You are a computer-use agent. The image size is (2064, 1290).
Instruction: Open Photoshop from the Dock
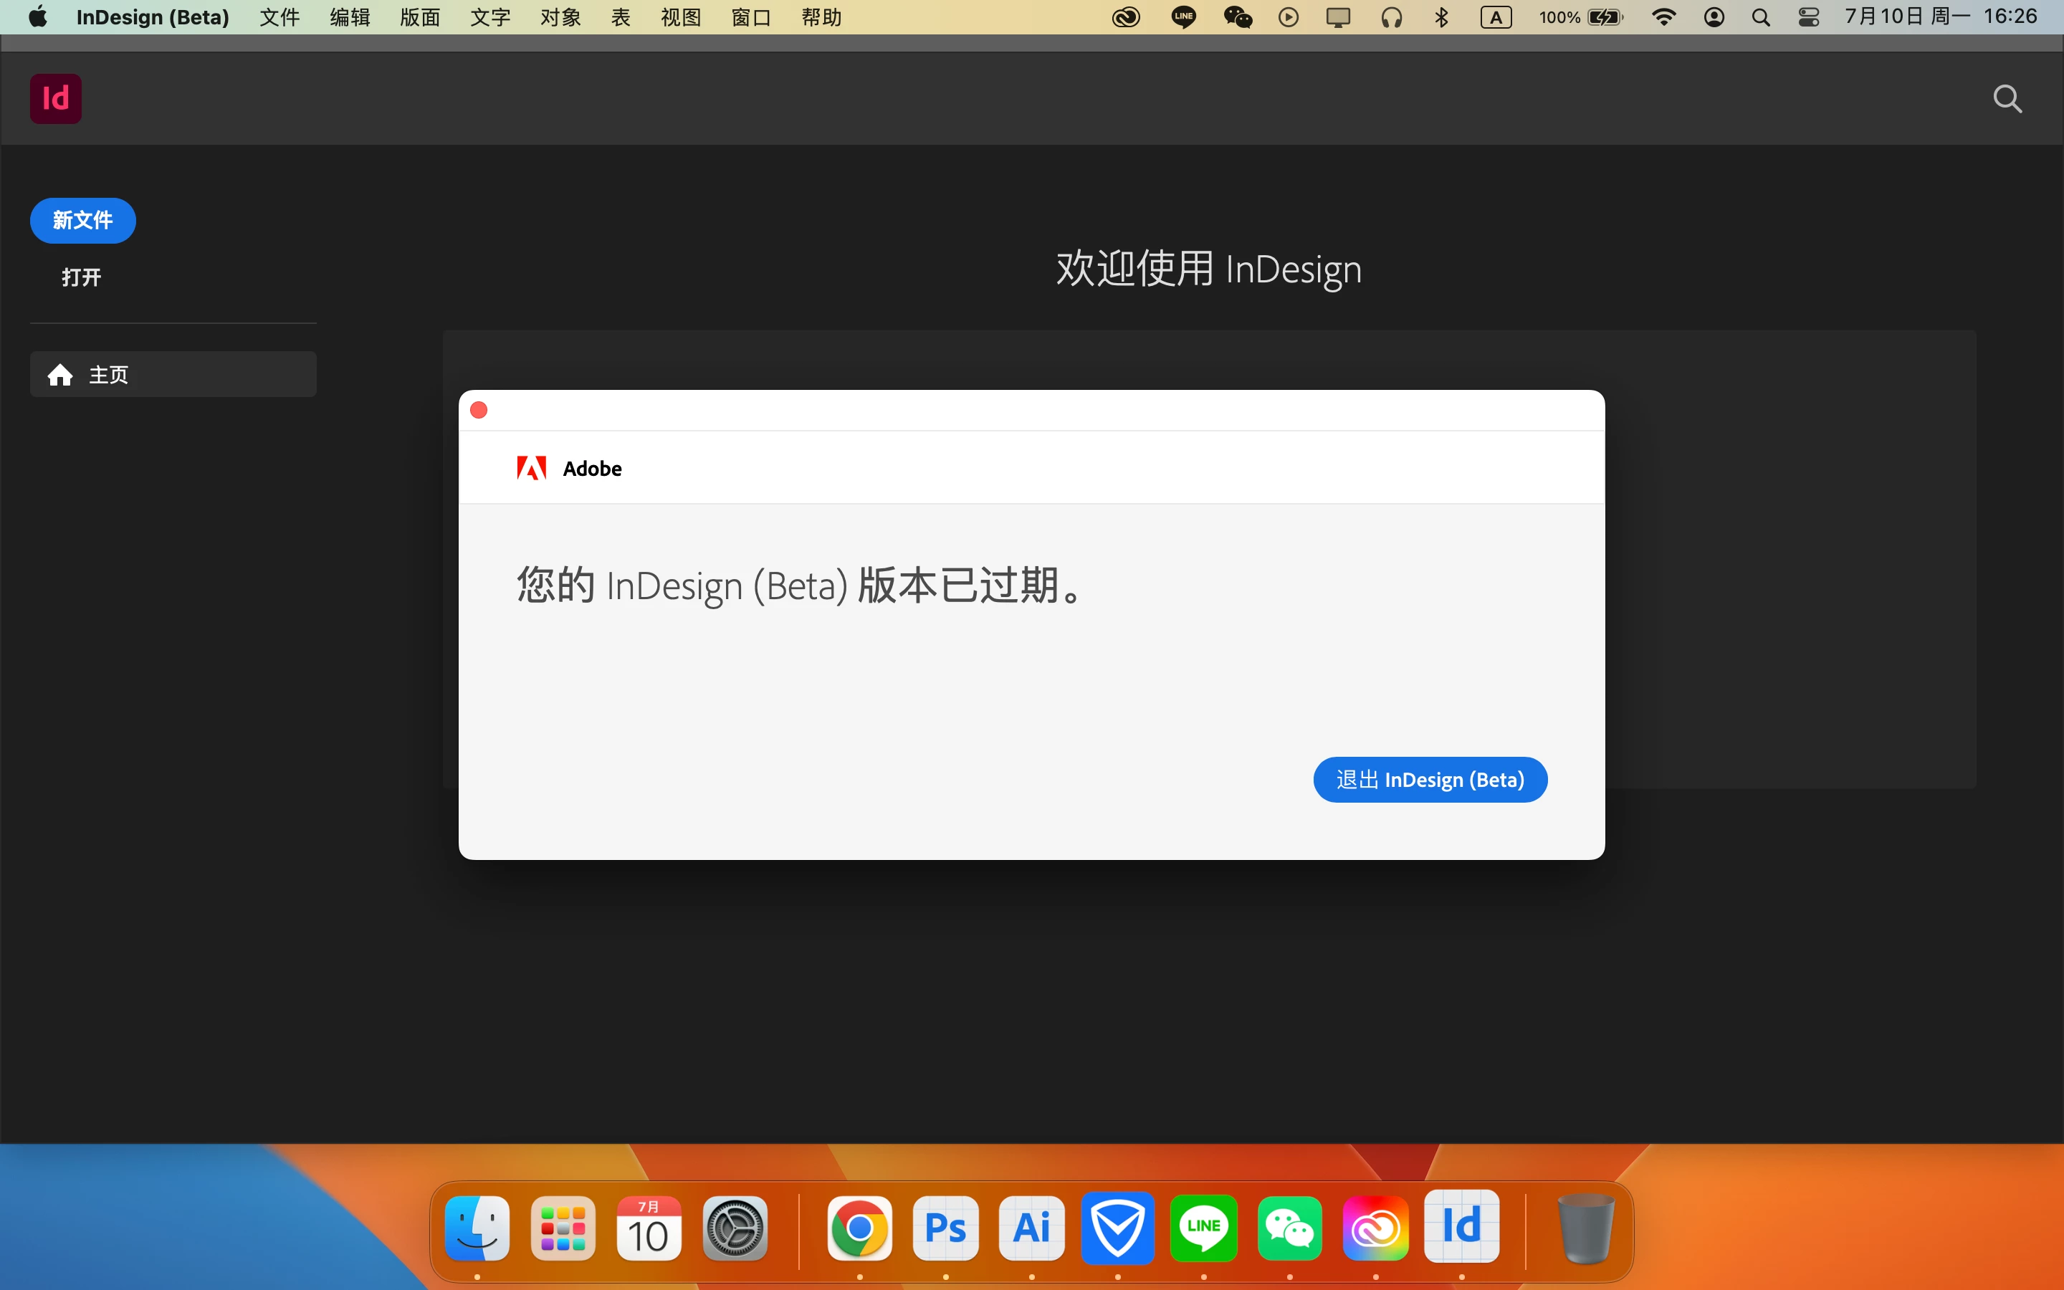[945, 1228]
